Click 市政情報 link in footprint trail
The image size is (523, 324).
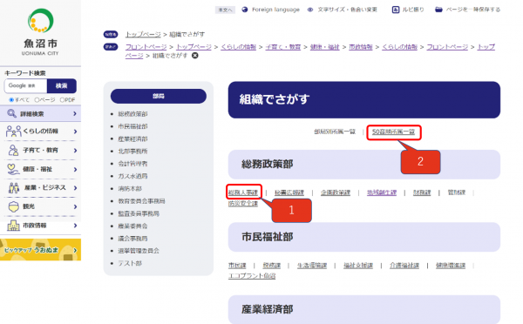361,47
